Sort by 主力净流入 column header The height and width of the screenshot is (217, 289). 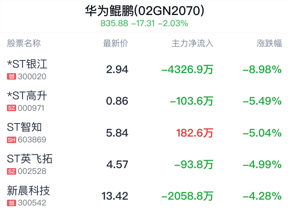click(192, 43)
